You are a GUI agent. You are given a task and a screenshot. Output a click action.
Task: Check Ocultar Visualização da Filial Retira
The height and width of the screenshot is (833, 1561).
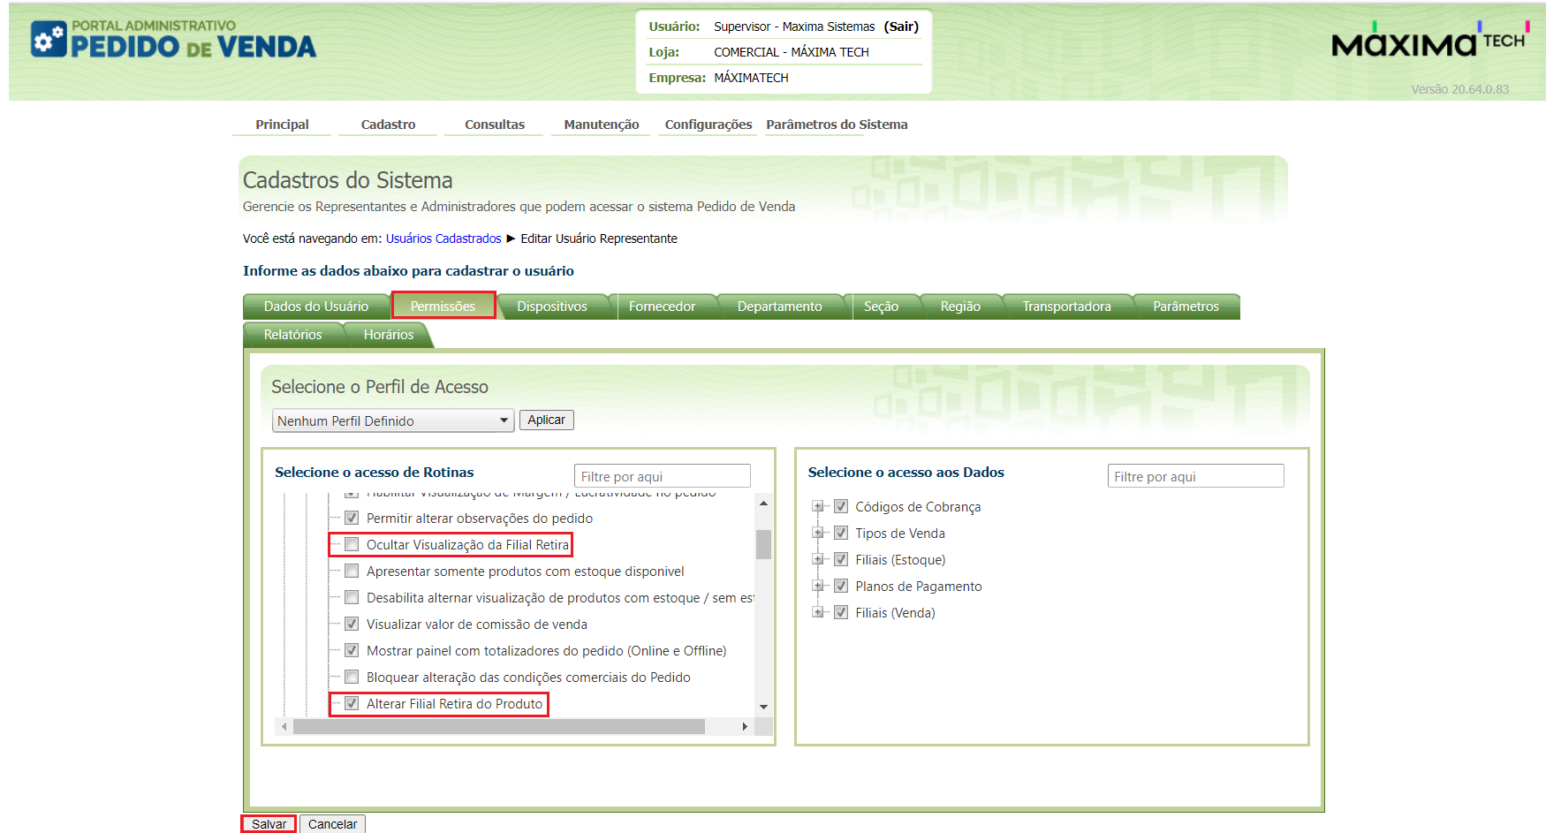[x=352, y=544]
